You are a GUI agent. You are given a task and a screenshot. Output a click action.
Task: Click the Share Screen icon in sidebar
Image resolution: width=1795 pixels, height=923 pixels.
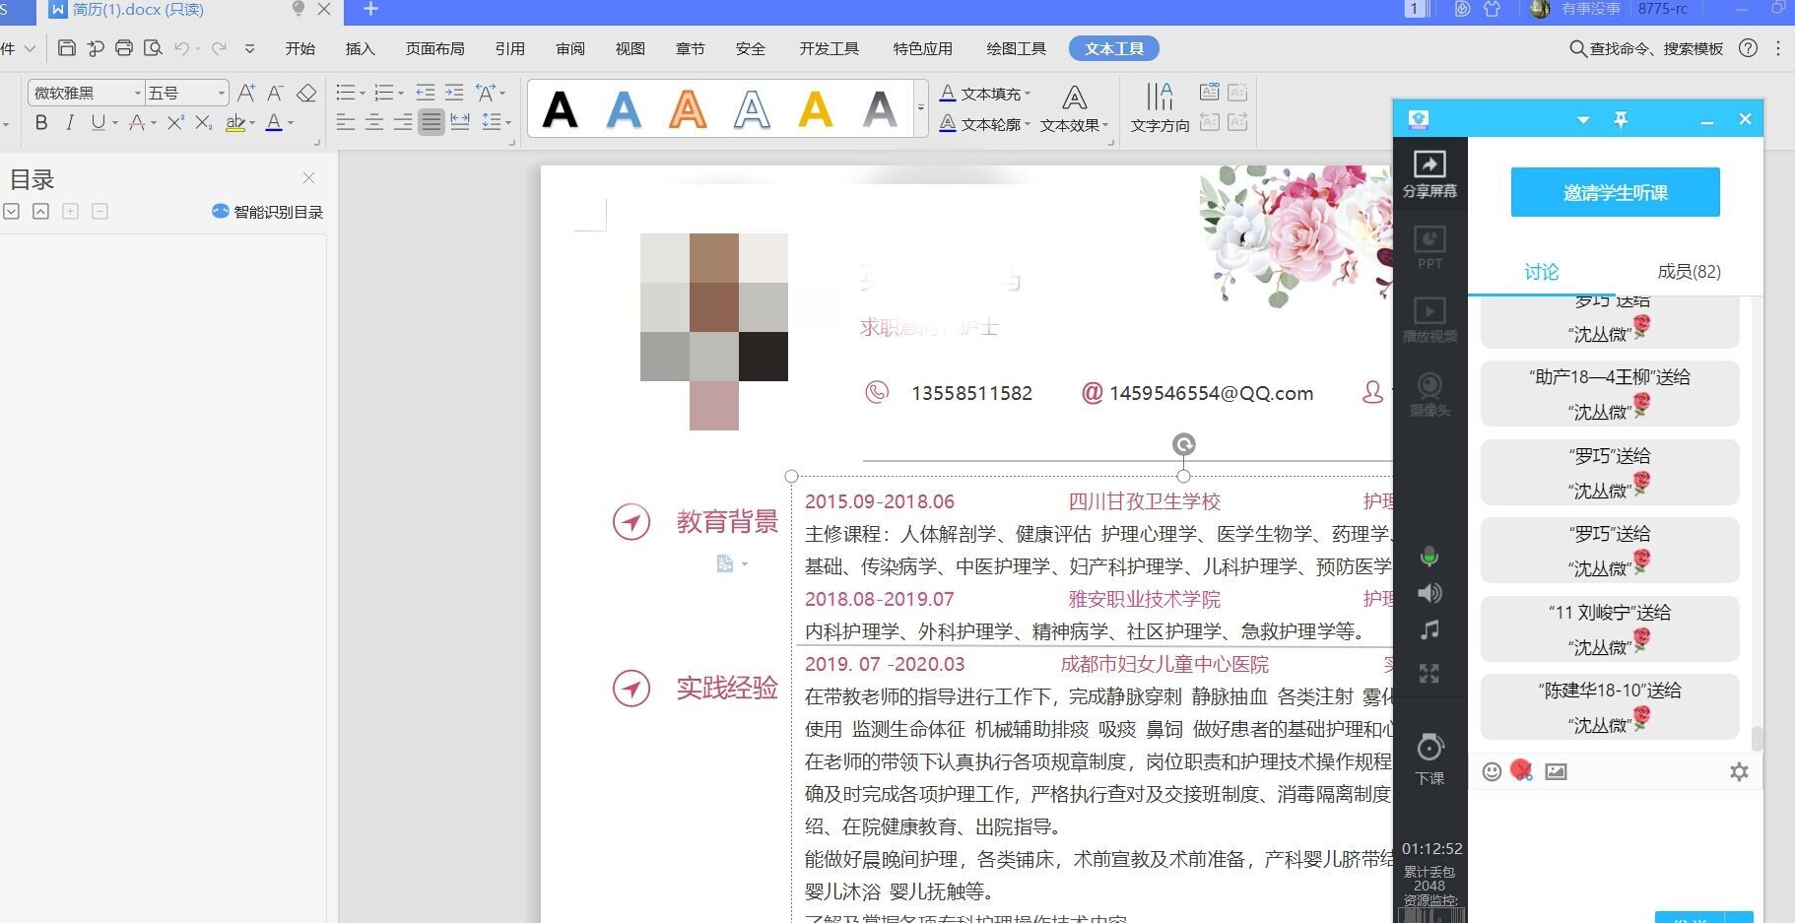(x=1429, y=172)
